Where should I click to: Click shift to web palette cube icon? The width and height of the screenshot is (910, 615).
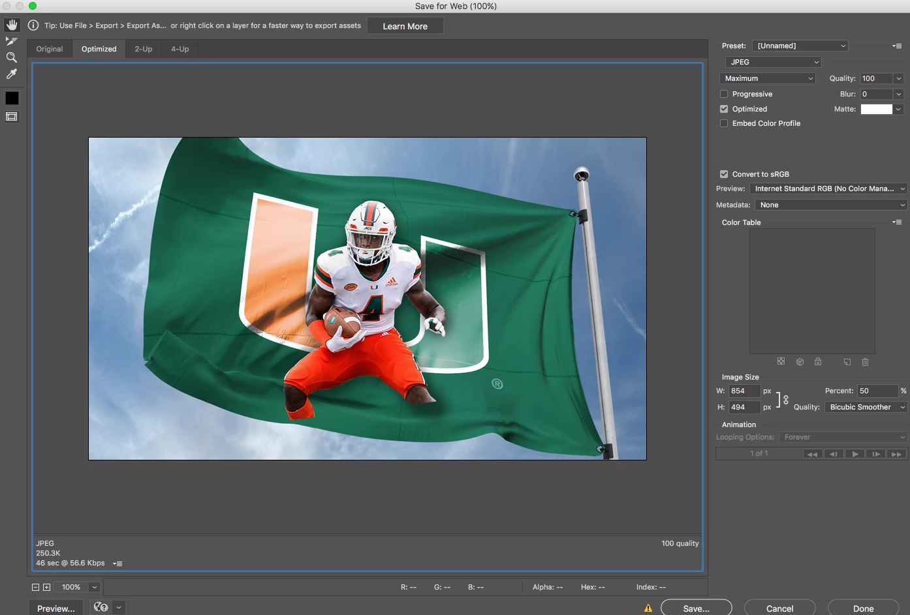(x=800, y=361)
